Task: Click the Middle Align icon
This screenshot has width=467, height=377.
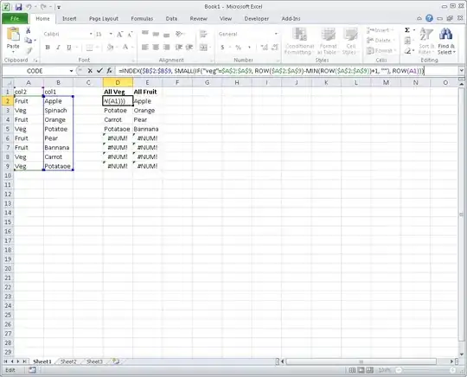Action: click(156, 34)
